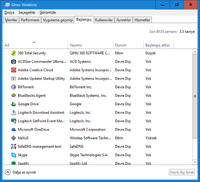Click the scrollbar up arrow
The height and width of the screenshot is (182, 200).
coord(195,52)
